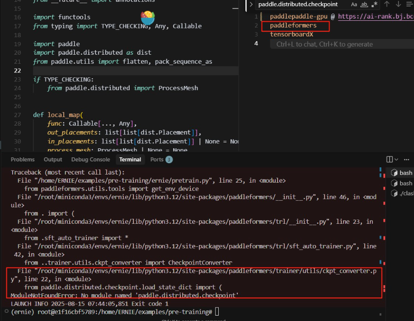This screenshot has width=414, height=321.
Task: Toggle Use Regular Expression in search
Action: pos(374,5)
